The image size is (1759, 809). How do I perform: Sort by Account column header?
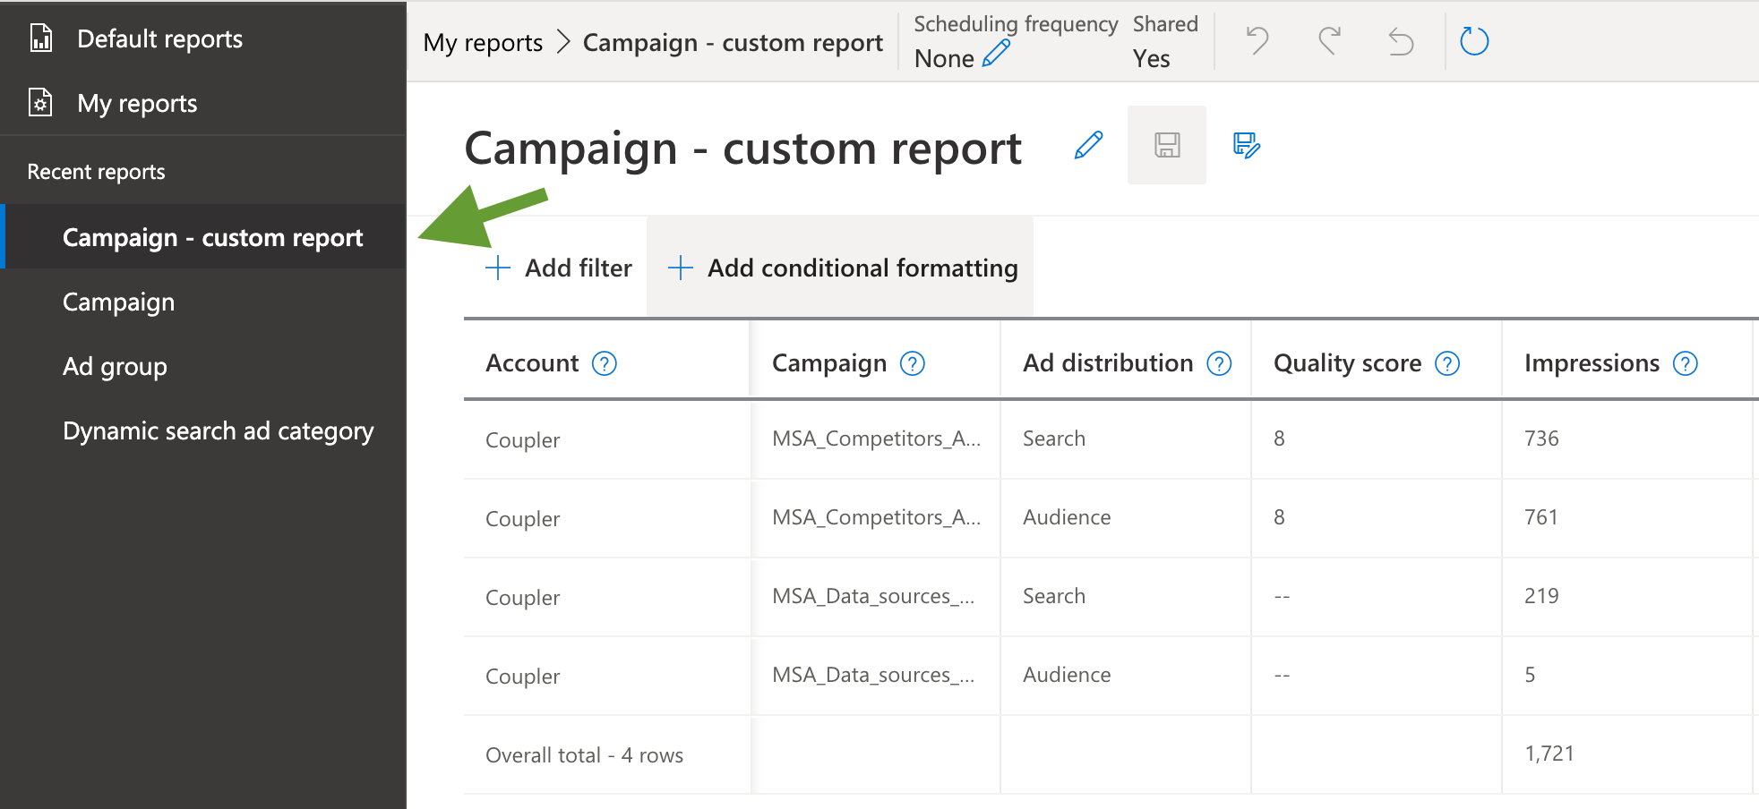pos(532,362)
